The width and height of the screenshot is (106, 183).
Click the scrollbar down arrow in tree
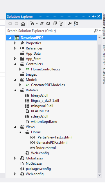tap(99, 175)
